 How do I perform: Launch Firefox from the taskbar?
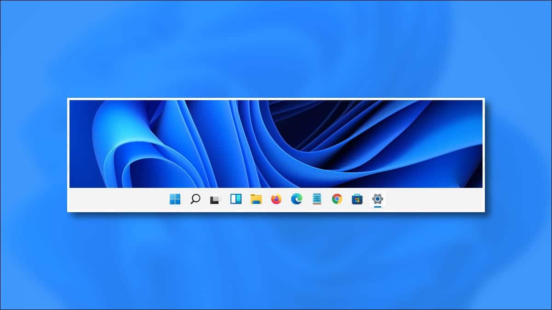click(276, 199)
